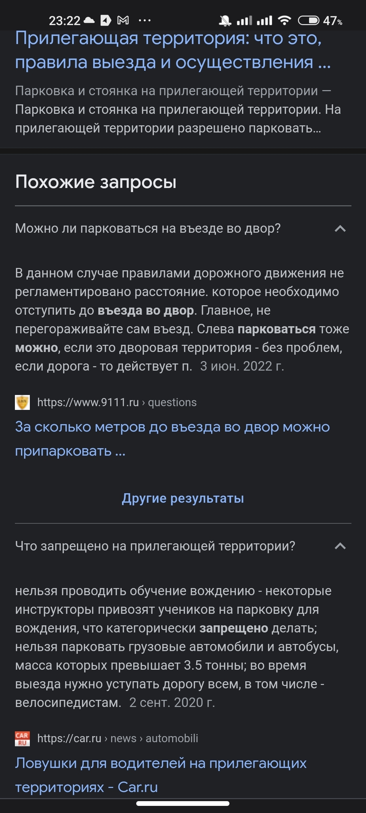Tap the icon between cloud and Gmail
Screen dimensions: 366x813
coord(106,21)
